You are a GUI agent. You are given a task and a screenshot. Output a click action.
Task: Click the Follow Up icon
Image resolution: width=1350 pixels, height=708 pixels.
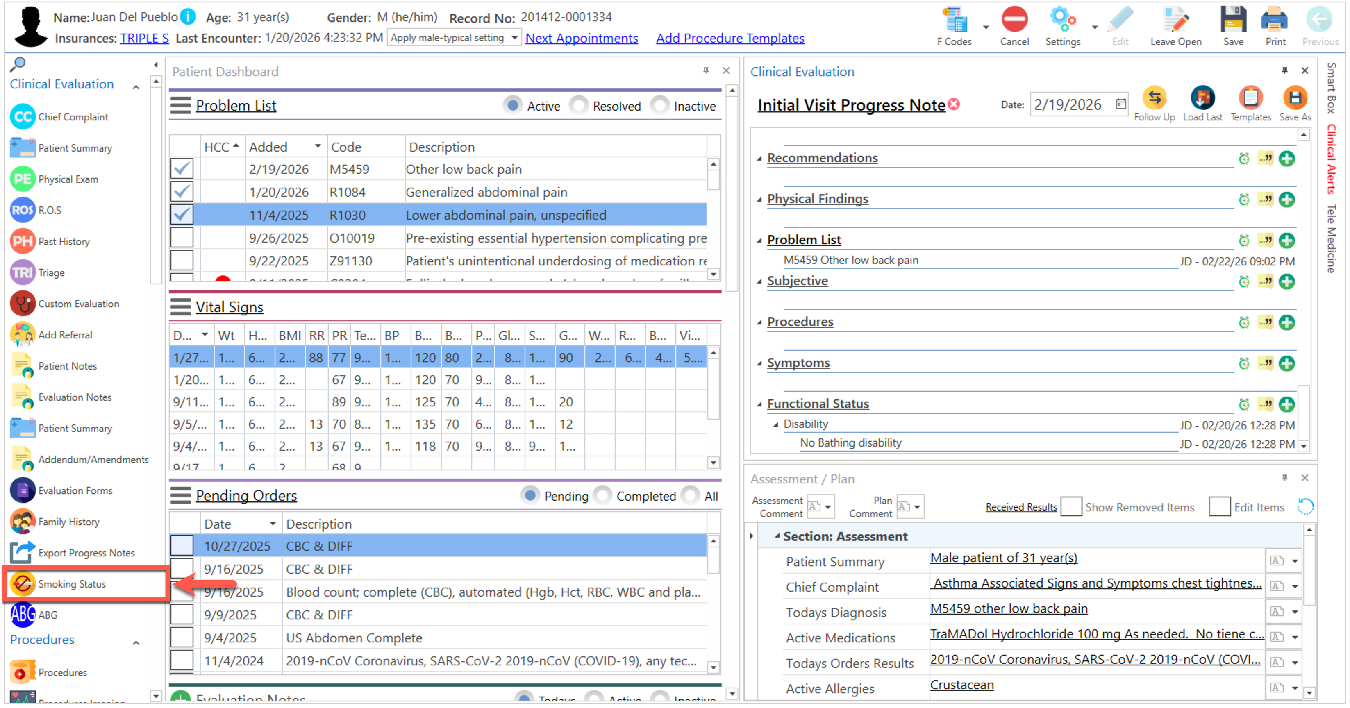(x=1154, y=98)
